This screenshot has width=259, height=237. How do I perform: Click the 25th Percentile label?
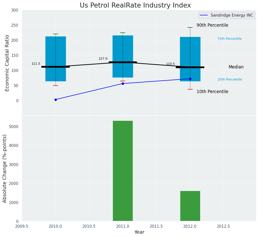point(229,80)
